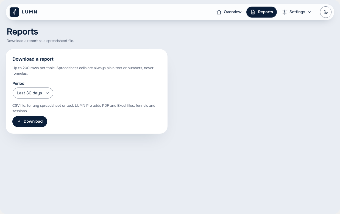This screenshot has width=340, height=214.
Task: Expand the Settings menu
Action: [x=297, y=12]
